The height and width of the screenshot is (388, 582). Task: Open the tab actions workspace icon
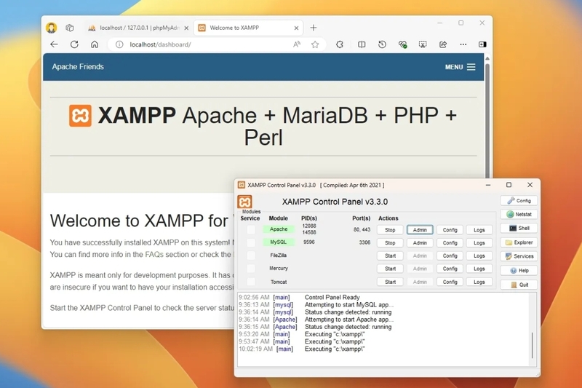[69, 28]
